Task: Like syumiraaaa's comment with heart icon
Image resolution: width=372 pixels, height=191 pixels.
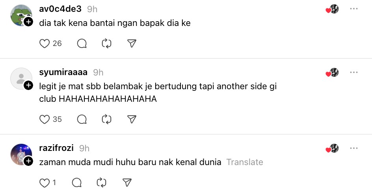Action: point(45,119)
